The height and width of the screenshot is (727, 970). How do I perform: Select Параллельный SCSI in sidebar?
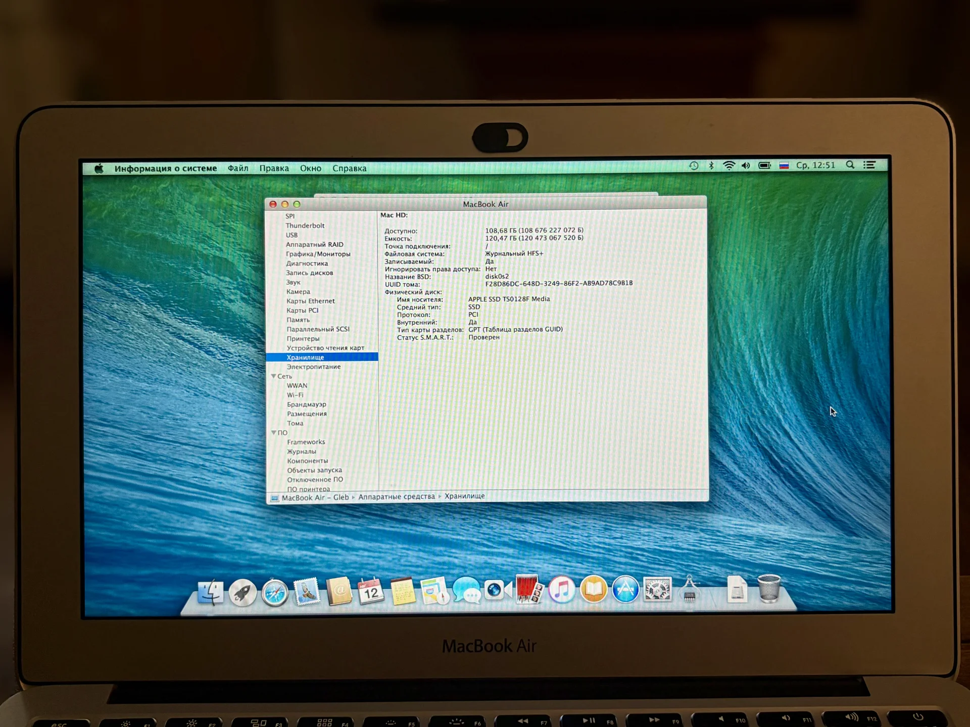click(318, 329)
